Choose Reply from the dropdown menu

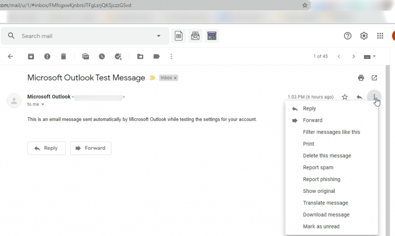[331, 109]
